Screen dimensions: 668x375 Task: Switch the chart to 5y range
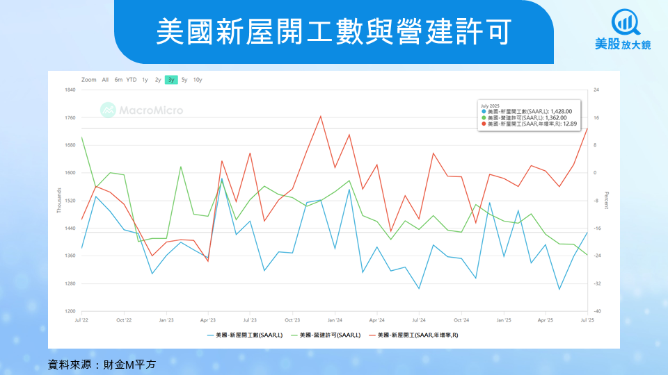(184, 80)
